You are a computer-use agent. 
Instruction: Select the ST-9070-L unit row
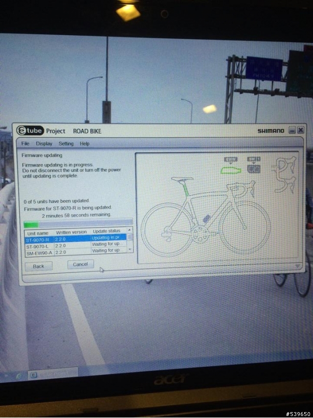76,246
